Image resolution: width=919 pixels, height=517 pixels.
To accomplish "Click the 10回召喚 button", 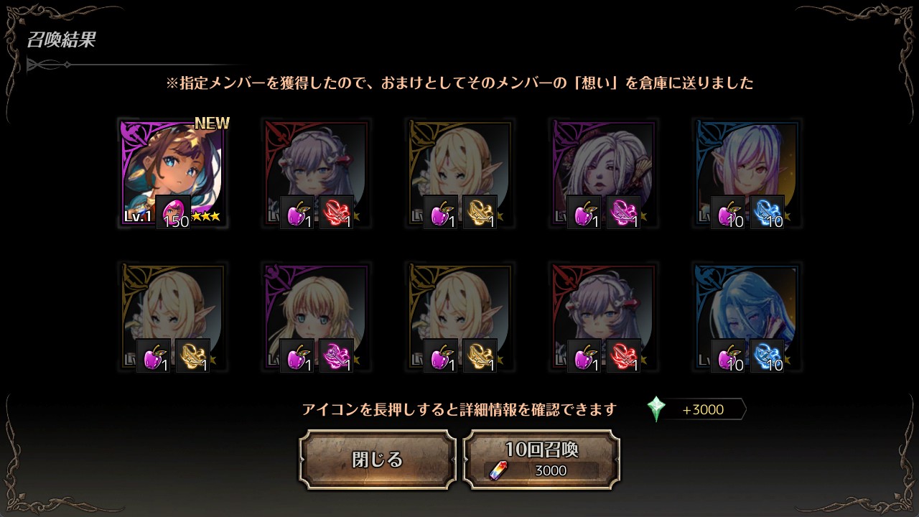I will pos(541,460).
